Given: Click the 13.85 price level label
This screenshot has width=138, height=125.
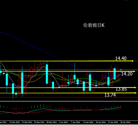Looking at the screenshot, I should (x=121, y=89).
